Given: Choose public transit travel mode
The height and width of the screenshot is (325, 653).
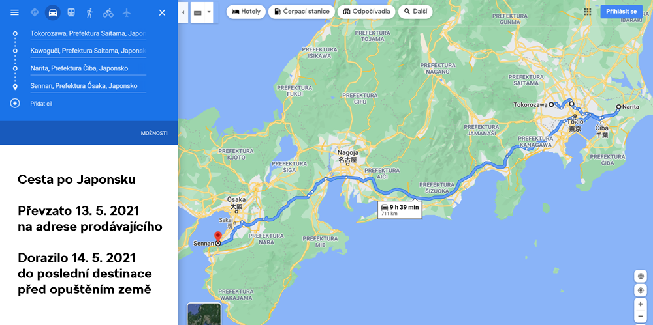Looking at the screenshot, I should coord(71,12).
